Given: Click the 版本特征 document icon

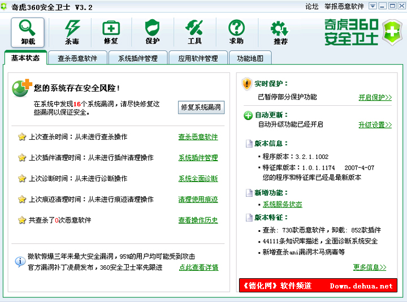Looking at the screenshot, I should 249,217.
